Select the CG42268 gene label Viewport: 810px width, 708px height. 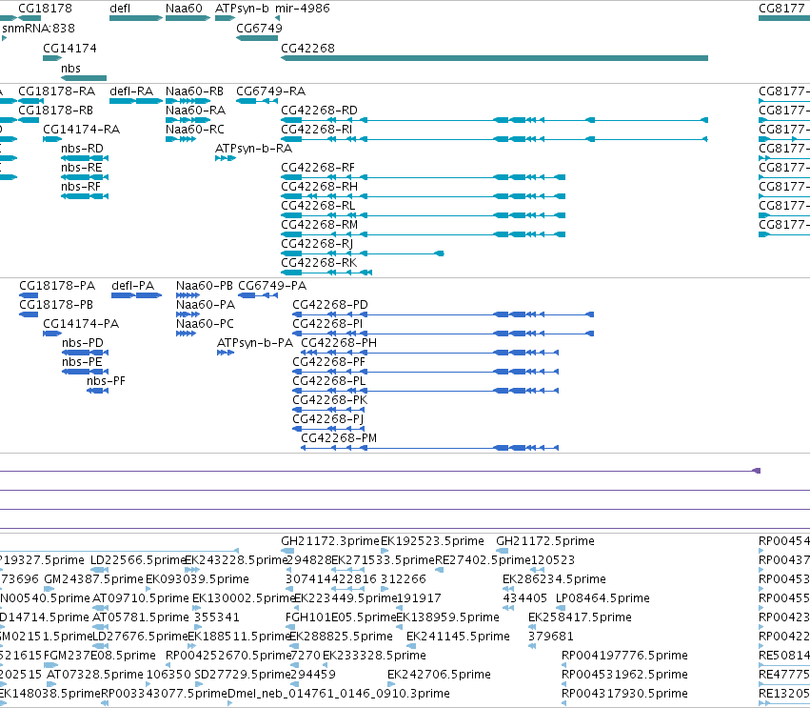pyautogui.click(x=307, y=48)
